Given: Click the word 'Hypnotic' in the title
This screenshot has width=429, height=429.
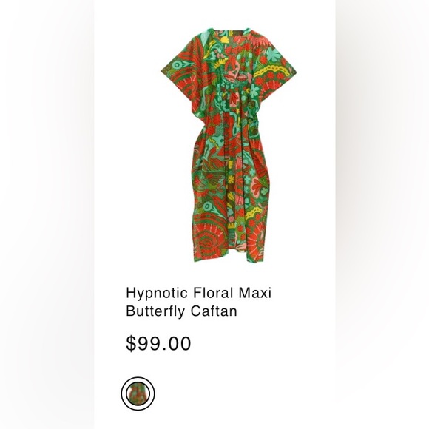Looking at the screenshot, I should [x=157, y=294].
